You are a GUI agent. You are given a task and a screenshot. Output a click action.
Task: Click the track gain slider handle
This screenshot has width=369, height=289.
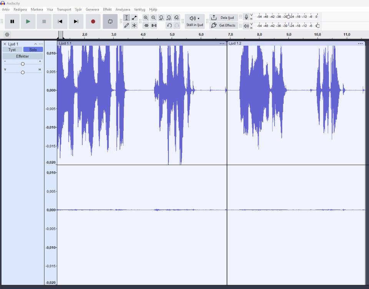(x=23, y=64)
